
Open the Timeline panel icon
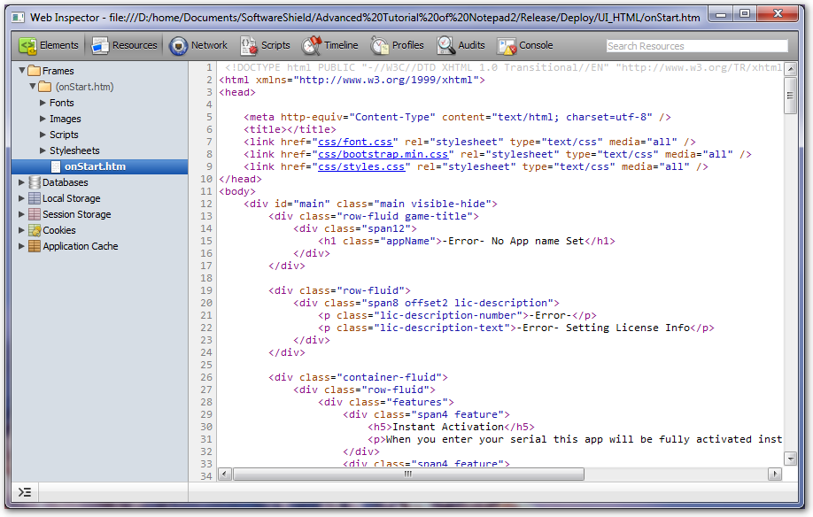coord(312,45)
